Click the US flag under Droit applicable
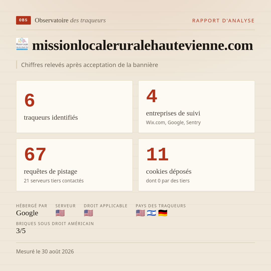 click(89, 213)
